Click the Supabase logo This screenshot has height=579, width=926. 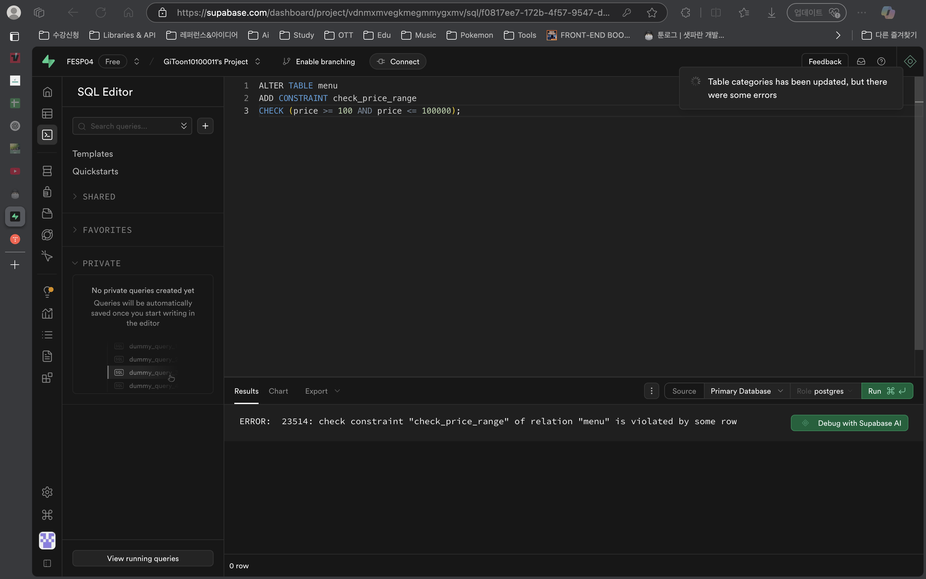(x=49, y=61)
